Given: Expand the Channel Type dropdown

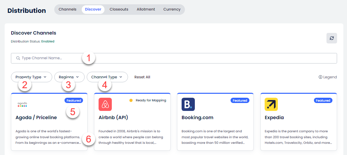Looking at the screenshot, I should (x=107, y=77).
